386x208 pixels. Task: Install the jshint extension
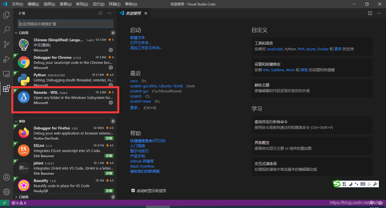coord(109,173)
